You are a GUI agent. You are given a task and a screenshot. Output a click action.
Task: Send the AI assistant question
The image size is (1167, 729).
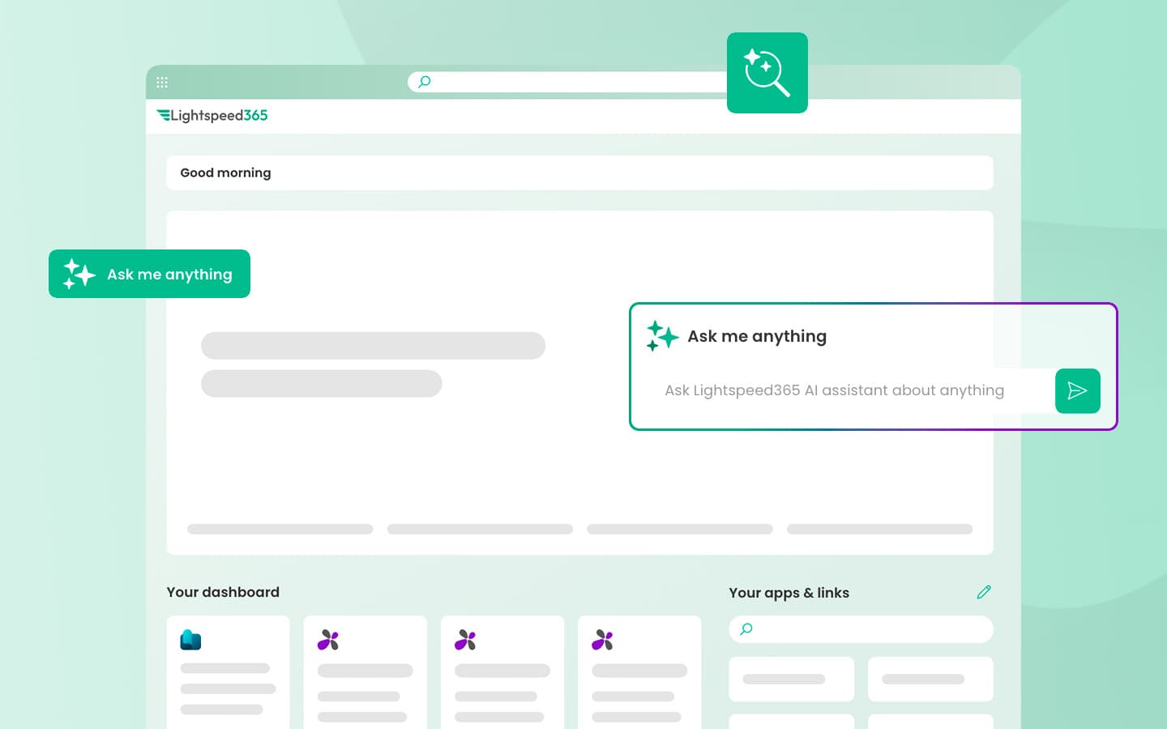[1078, 391]
